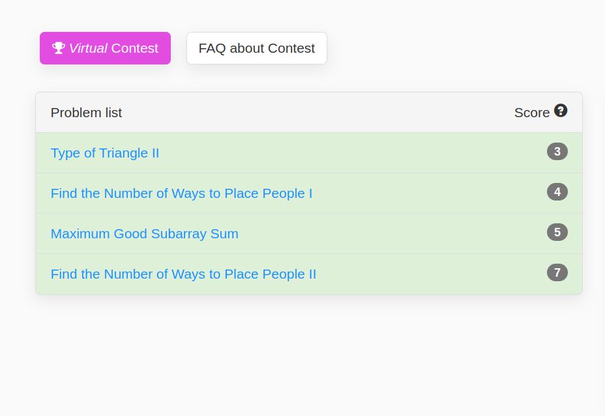
Task: Click empty space in Maximum Good Subarray Sum row
Action: click(x=391, y=234)
